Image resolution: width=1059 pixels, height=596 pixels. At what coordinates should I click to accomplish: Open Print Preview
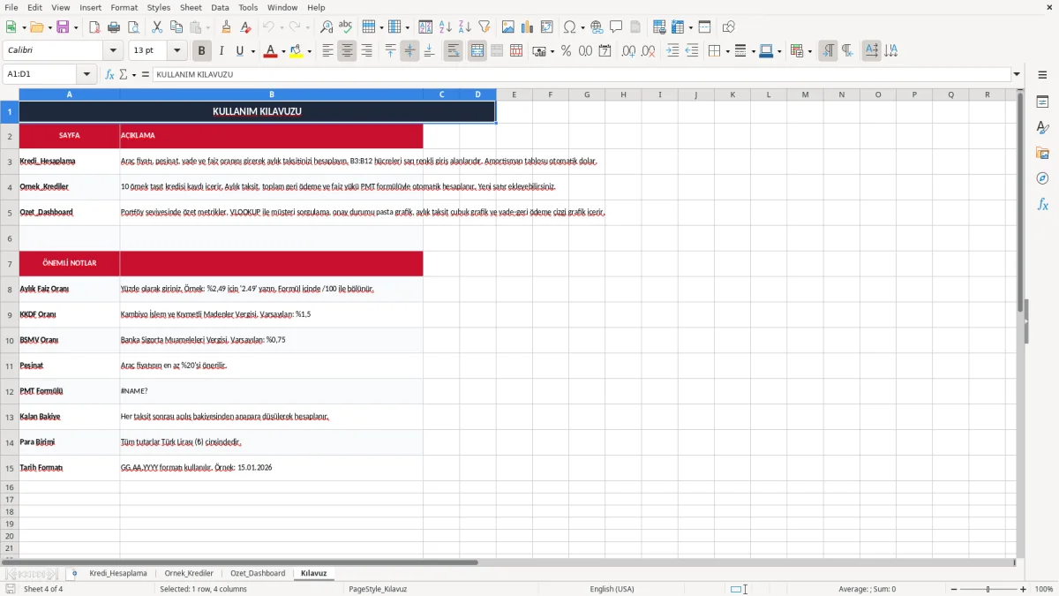coord(132,27)
